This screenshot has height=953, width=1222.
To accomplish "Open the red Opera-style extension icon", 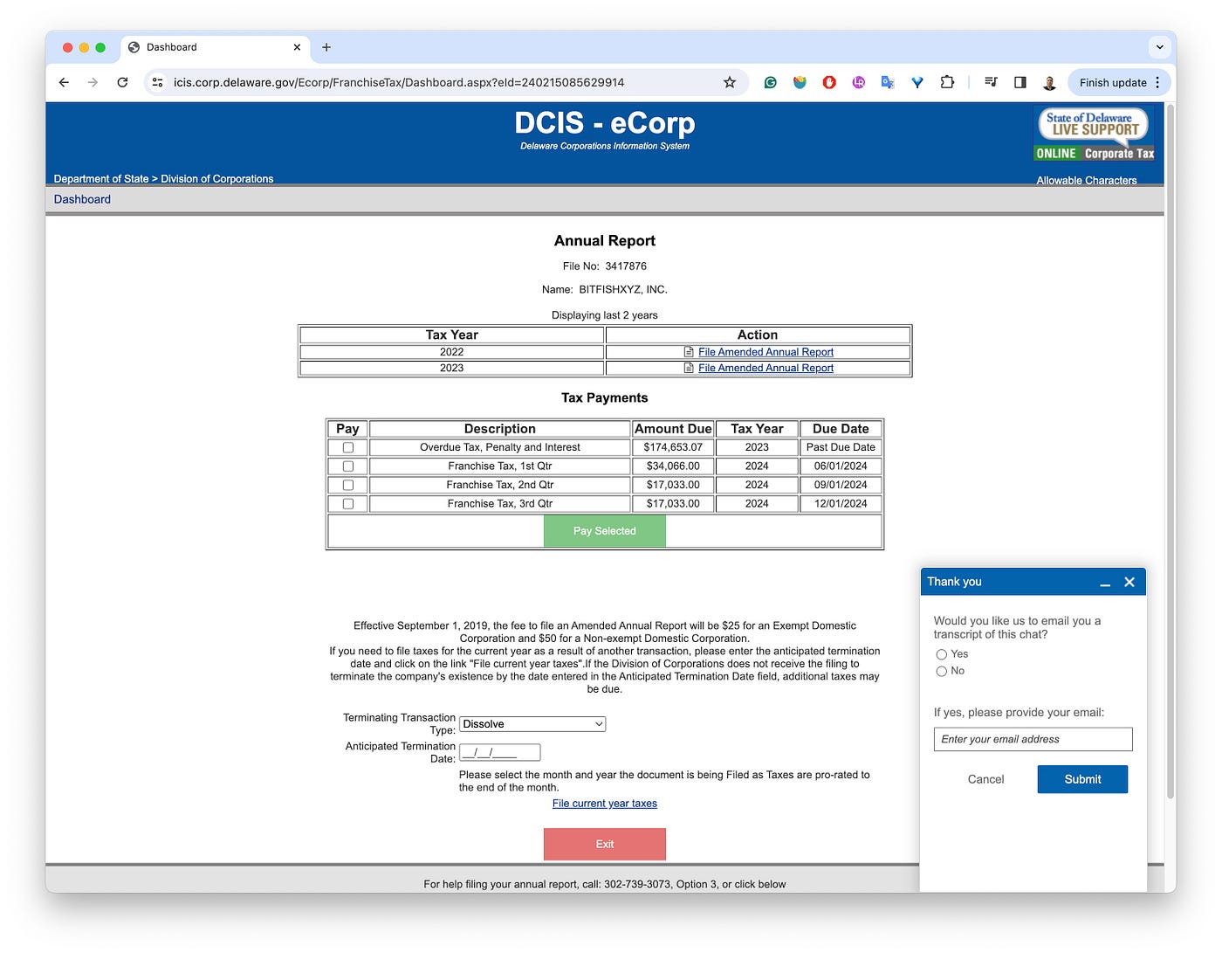I will click(829, 82).
